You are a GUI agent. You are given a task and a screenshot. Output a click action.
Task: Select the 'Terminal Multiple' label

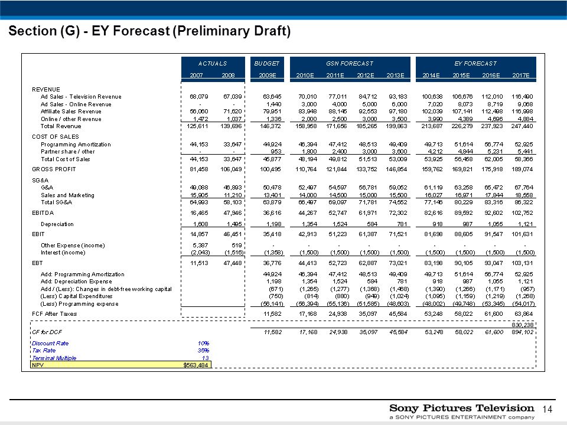coord(54,358)
